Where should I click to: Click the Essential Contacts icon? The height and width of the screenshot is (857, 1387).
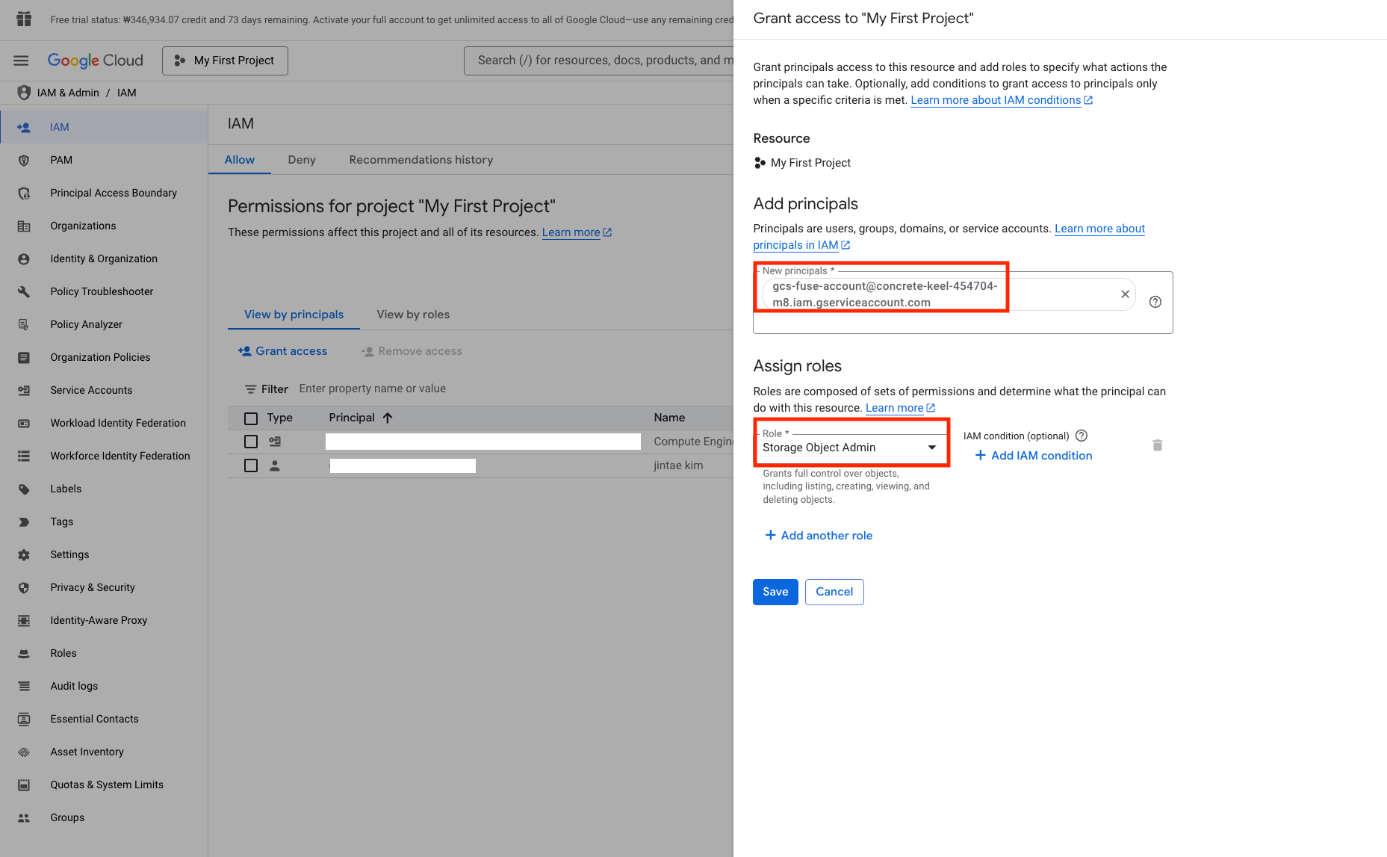tap(24, 719)
